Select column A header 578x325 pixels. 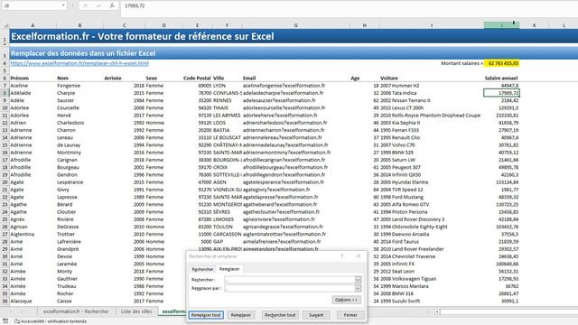coord(33,25)
